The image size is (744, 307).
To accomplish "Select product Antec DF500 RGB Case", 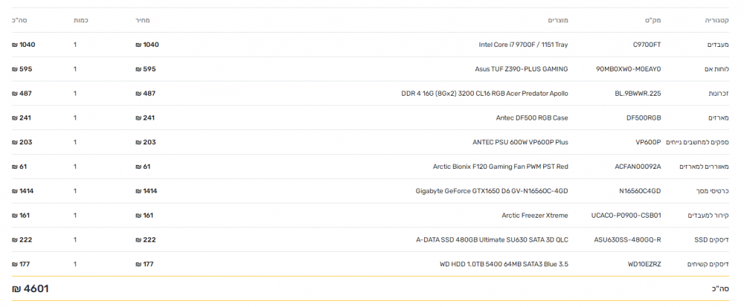I will [532, 118].
